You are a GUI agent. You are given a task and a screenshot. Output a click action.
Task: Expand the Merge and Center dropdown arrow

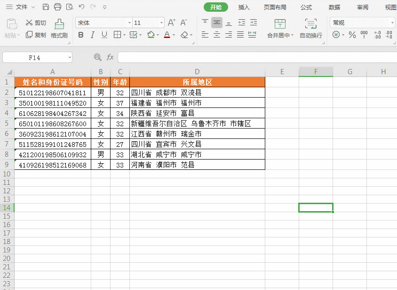tap(292, 35)
